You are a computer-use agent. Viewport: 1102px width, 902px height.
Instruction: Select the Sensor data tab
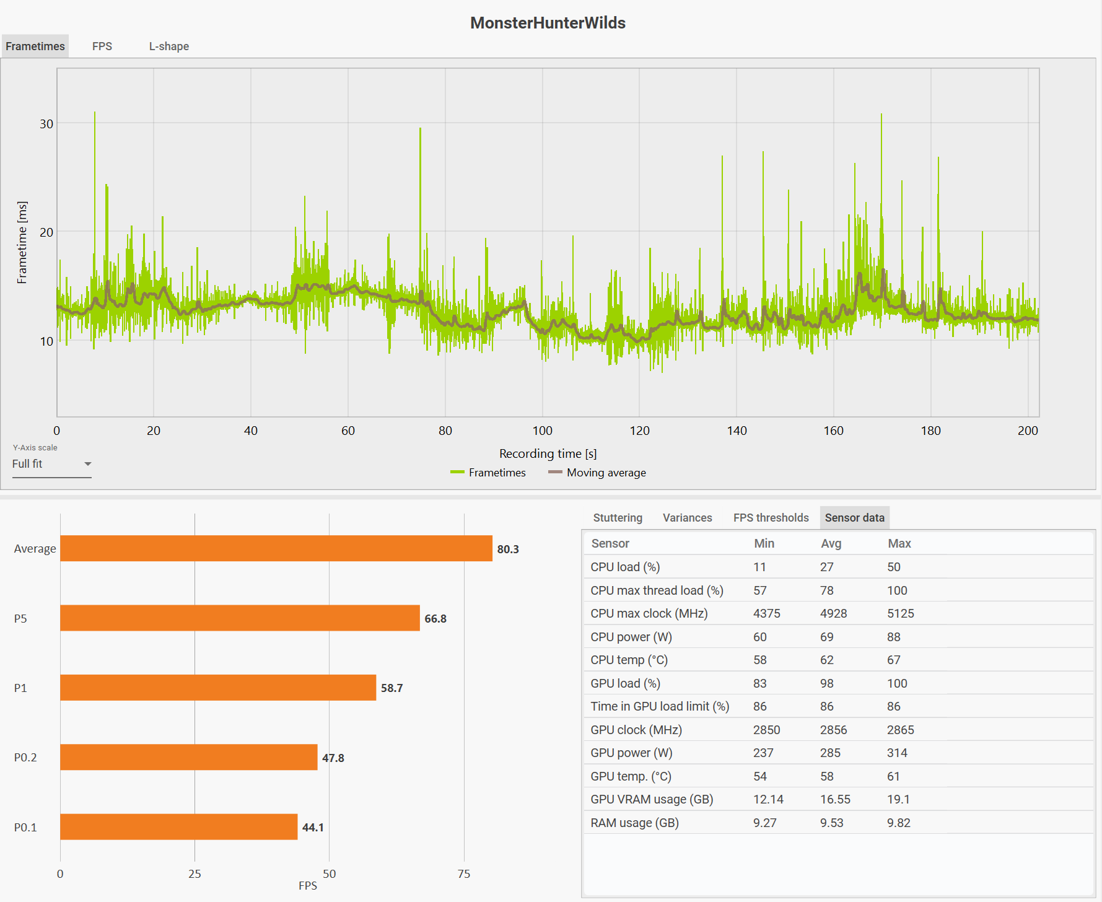point(855,518)
